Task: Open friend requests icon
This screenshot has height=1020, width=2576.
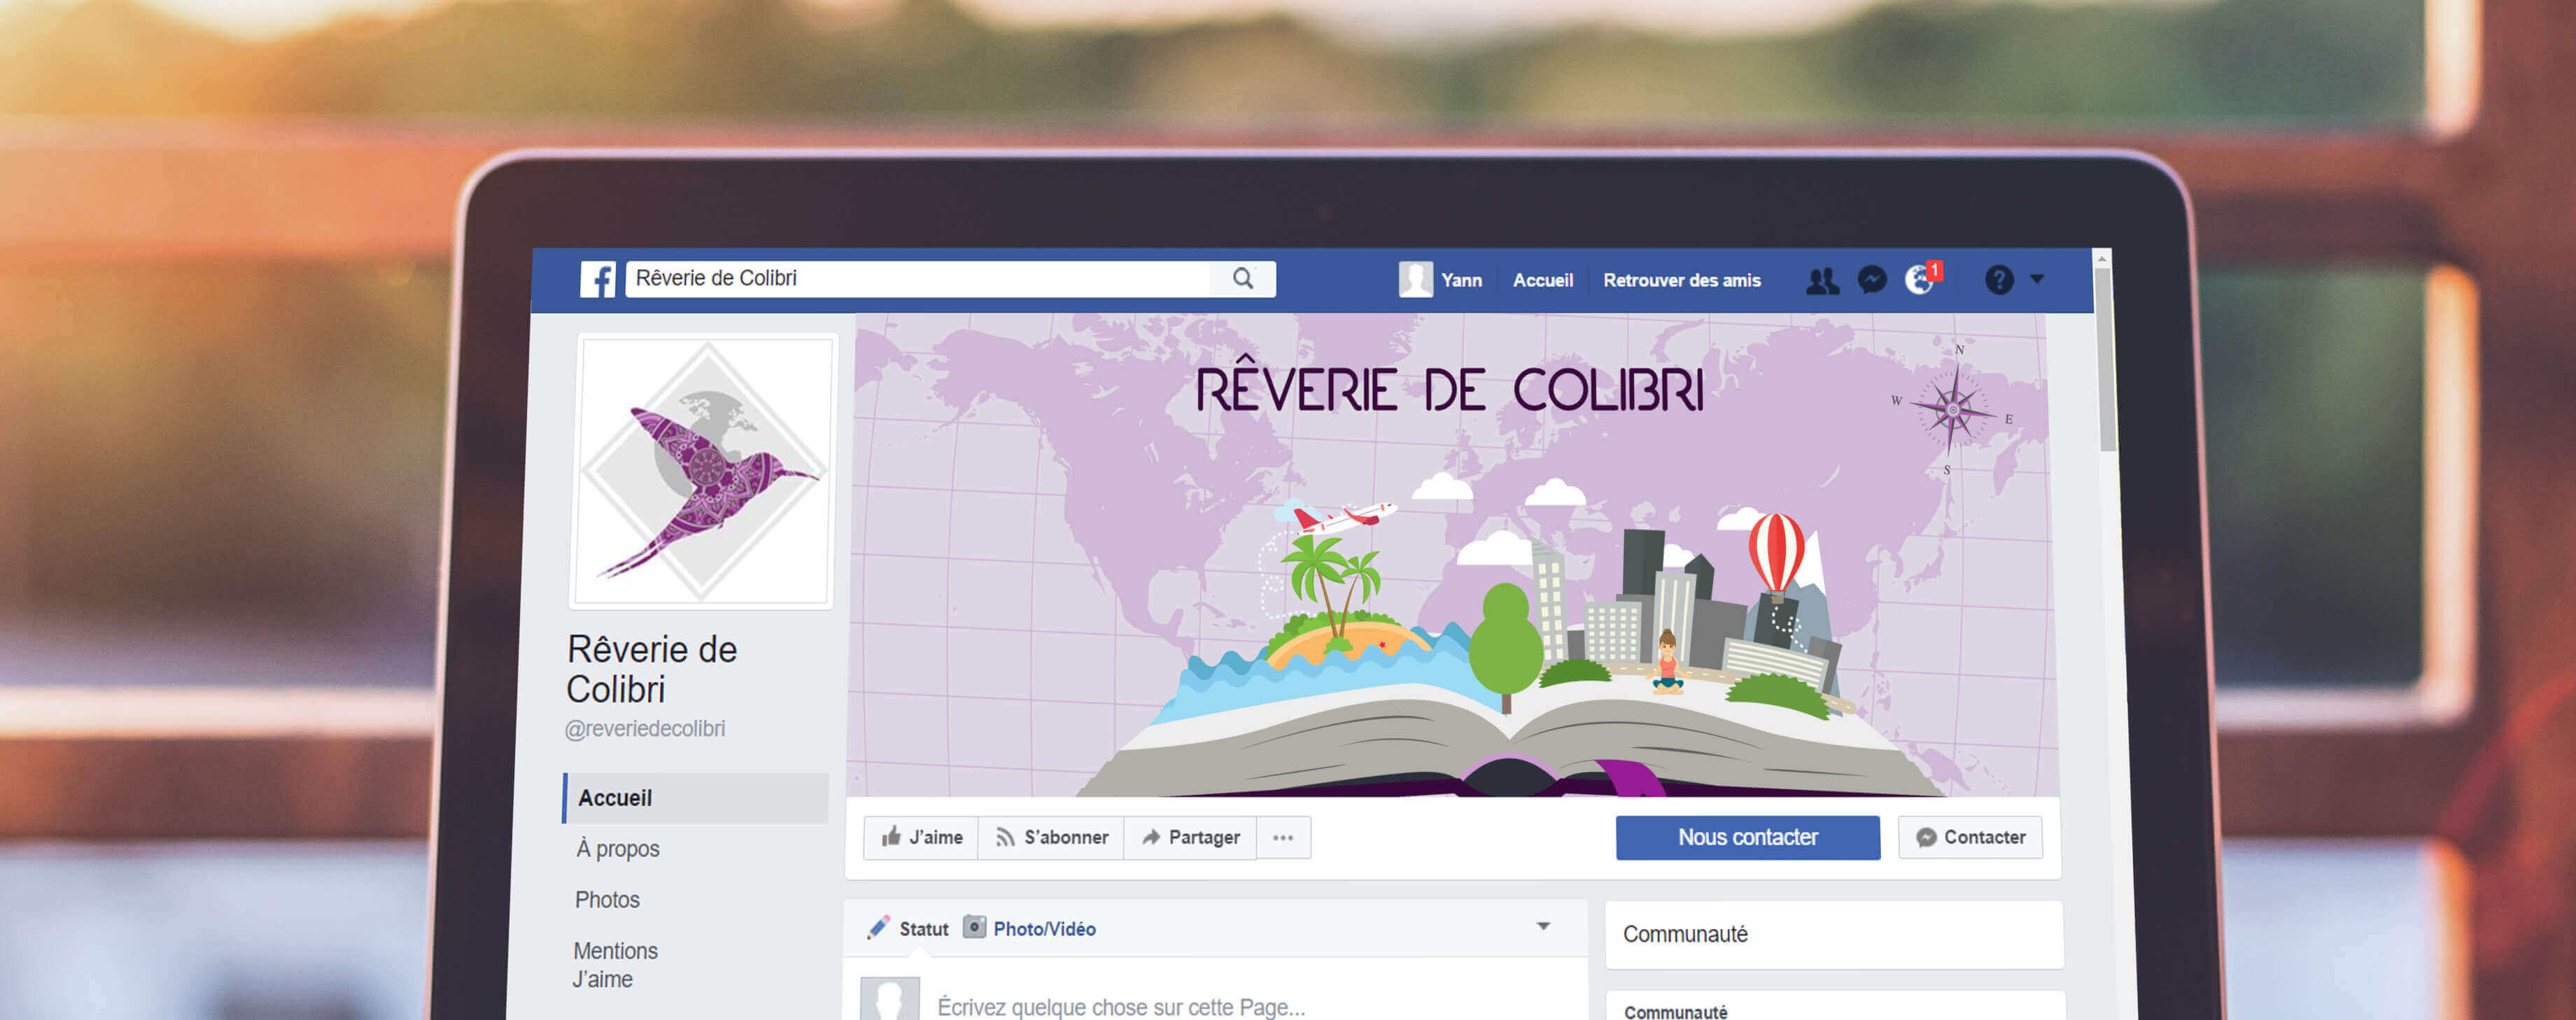Action: click(1821, 281)
